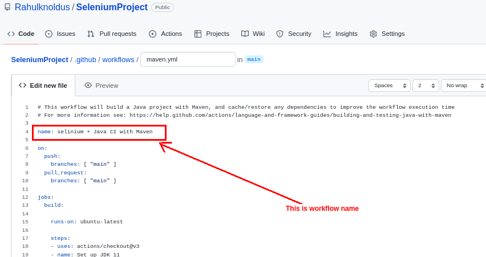Click the help.github.com URL on line 2

pos(290,115)
